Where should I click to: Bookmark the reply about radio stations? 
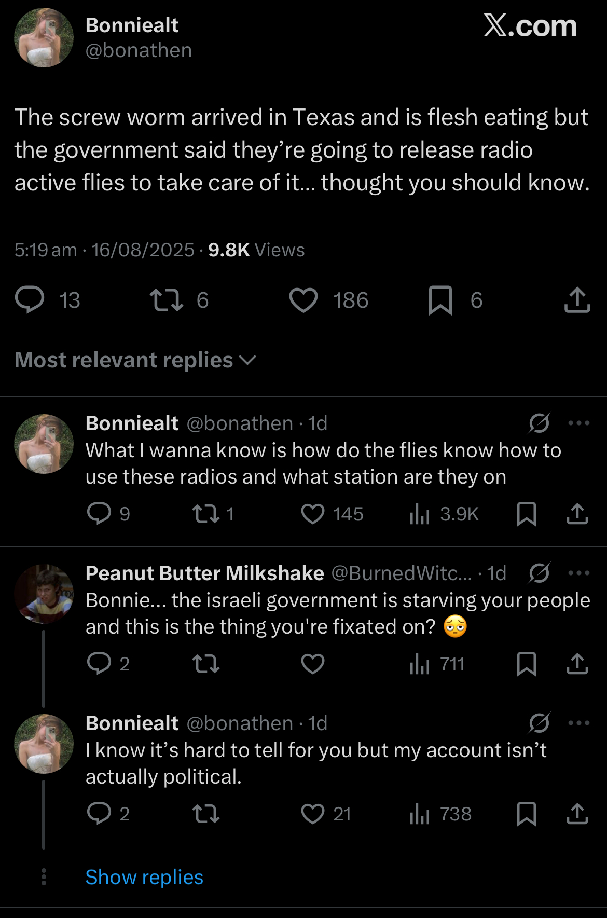[527, 514]
